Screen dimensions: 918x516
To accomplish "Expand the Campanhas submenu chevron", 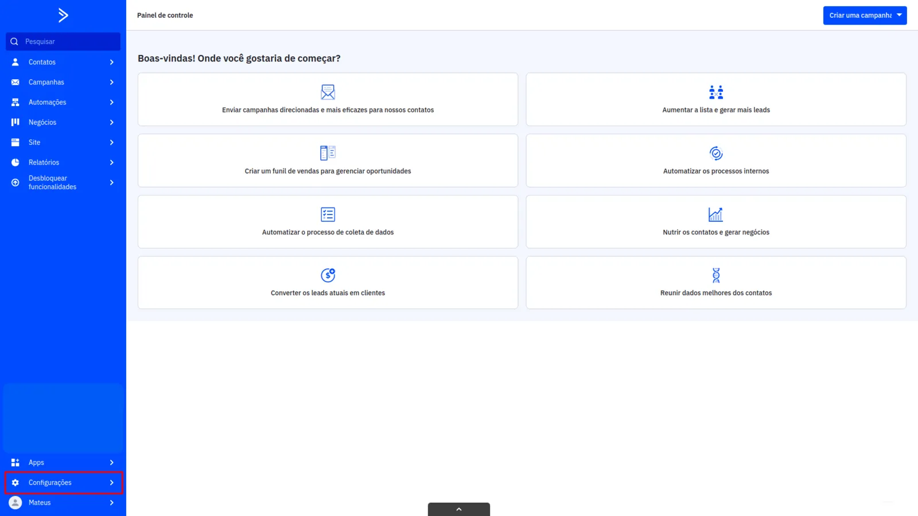I will tap(112, 82).
